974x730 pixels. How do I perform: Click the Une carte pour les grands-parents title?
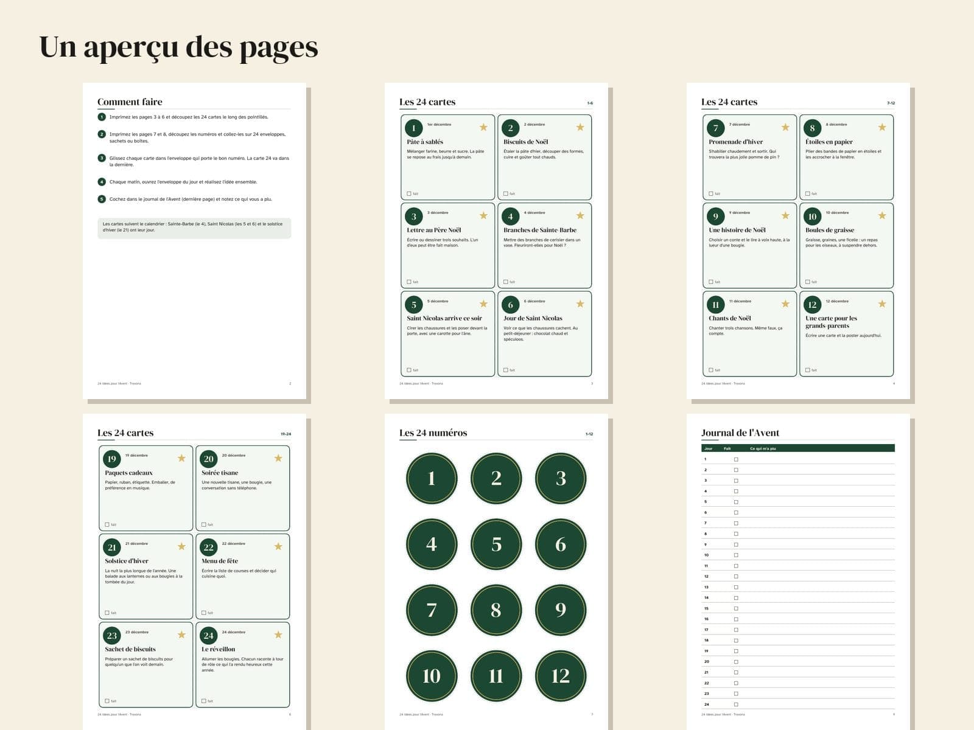(x=831, y=322)
